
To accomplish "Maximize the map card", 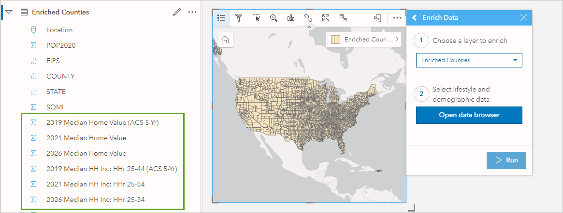I will click(x=326, y=18).
